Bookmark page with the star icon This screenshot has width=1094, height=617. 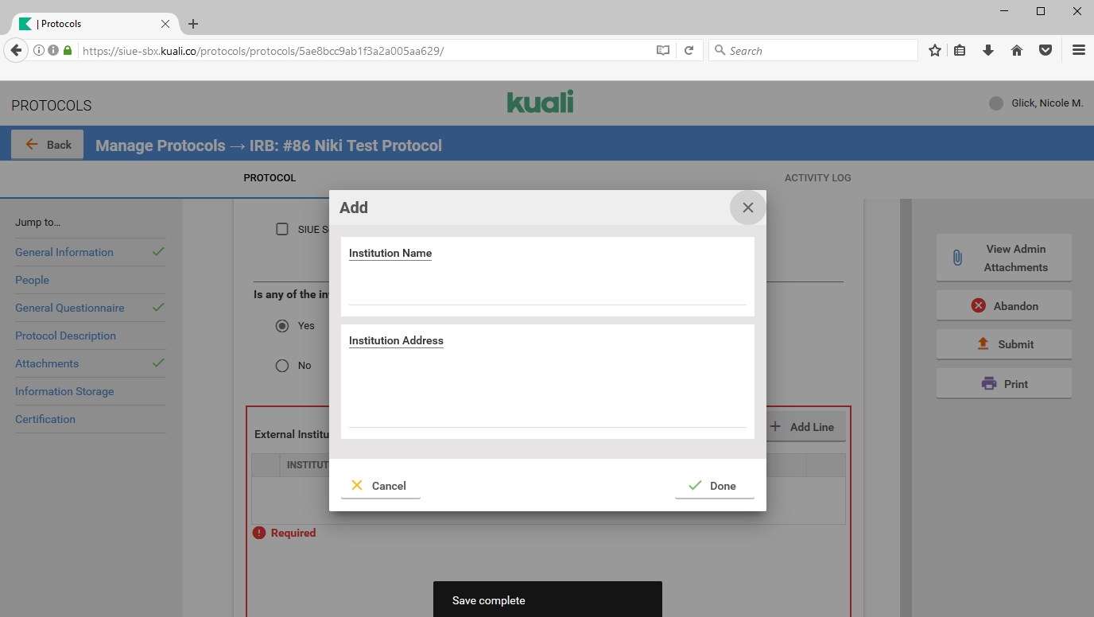click(x=935, y=50)
